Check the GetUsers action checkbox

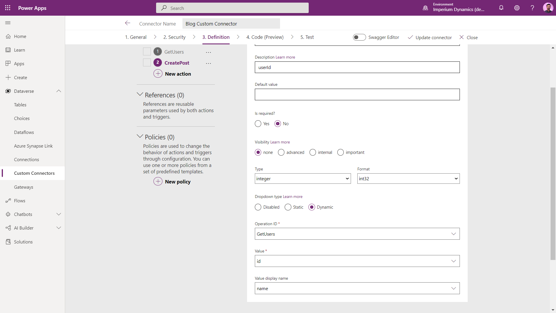[x=147, y=52]
